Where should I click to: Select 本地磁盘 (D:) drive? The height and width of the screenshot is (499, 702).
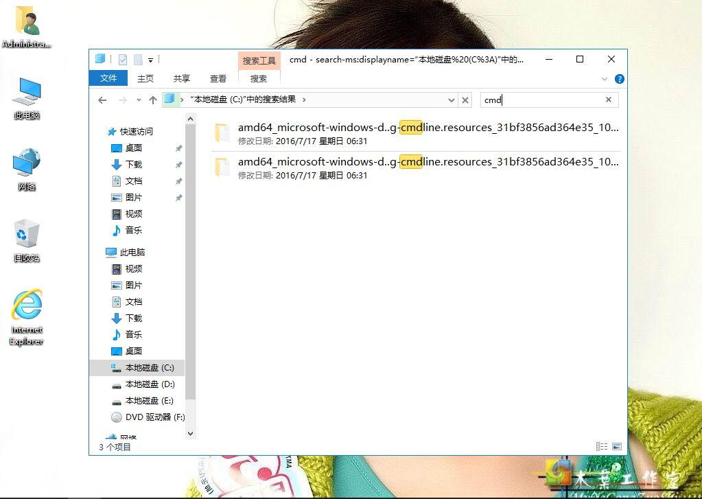[143, 384]
